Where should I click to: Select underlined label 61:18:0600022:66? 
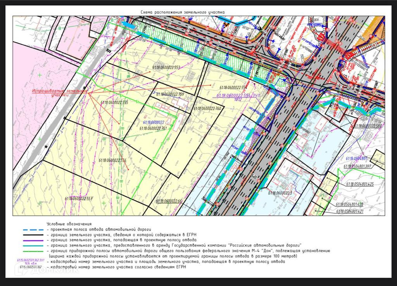pos(169,201)
